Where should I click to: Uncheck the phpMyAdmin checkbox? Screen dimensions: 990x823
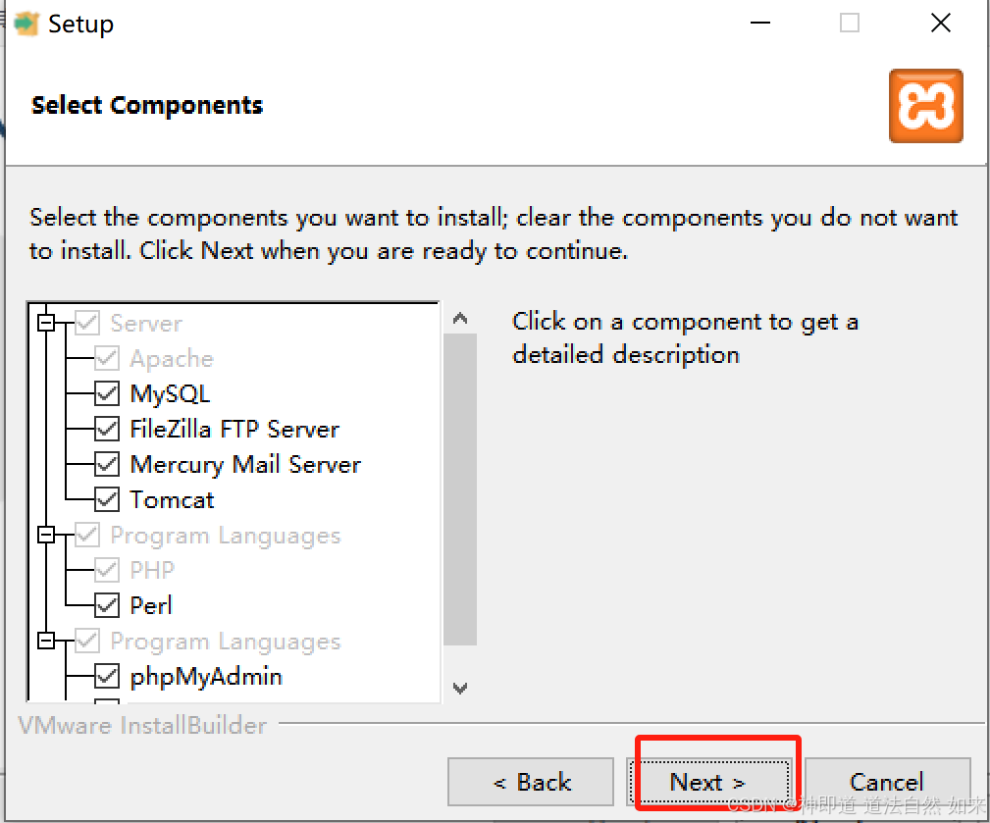coord(107,677)
